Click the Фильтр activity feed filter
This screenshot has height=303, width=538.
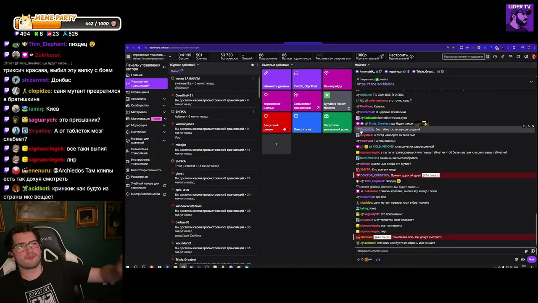point(175,72)
